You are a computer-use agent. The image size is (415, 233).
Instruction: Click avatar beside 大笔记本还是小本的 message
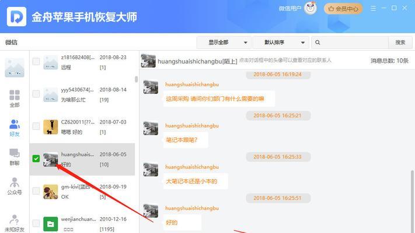[151, 169]
